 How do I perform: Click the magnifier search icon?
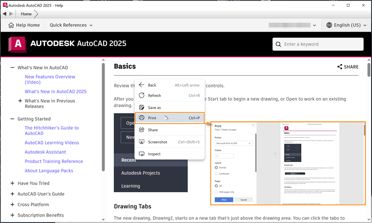pos(278,44)
